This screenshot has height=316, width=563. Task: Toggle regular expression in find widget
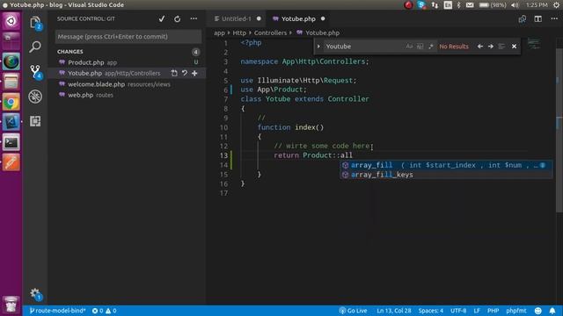431,47
